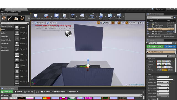177x100 pixels.
Task: Hide the Light Source actor with eye icon
Action: (148, 25)
